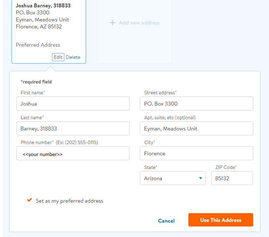Click the Street address field

(x=196, y=103)
